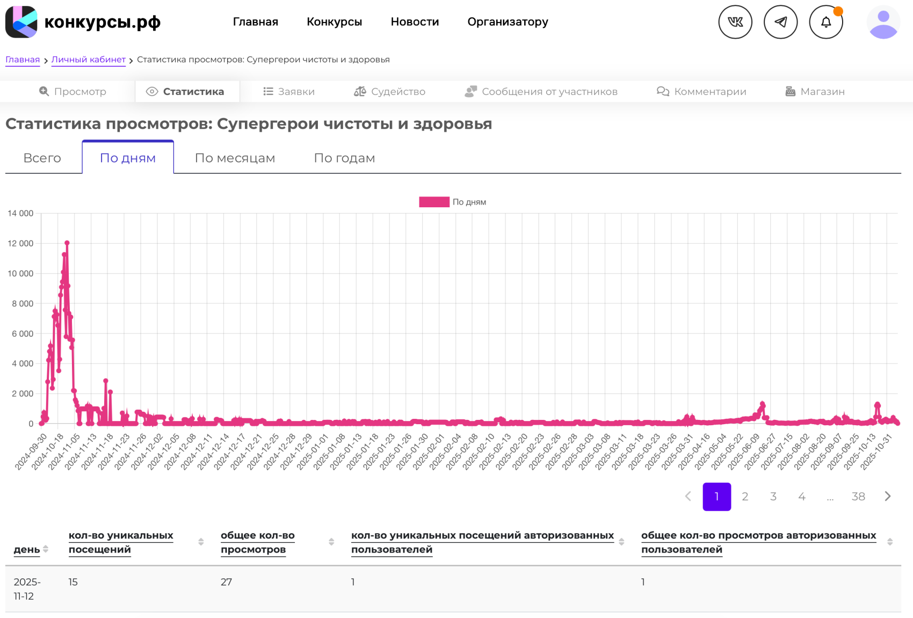913x618 pixels.
Task: Open Сообщения от участников section
Action: pos(541,92)
